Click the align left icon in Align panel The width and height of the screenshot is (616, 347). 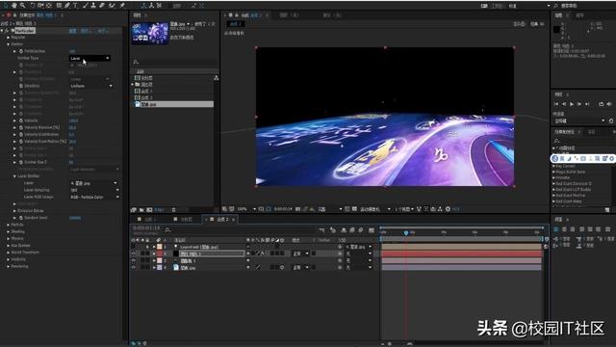point(556,229)
